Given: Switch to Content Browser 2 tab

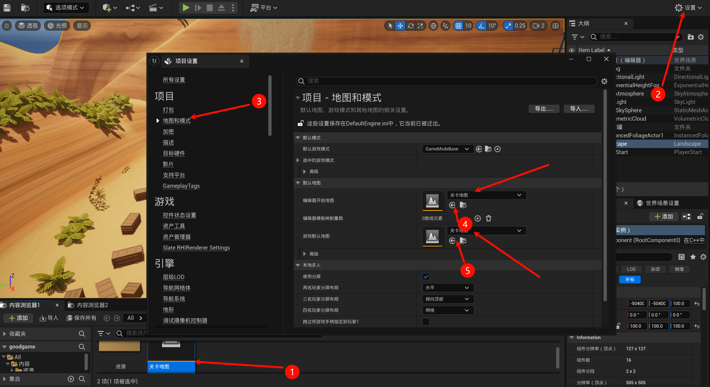Looking at the screenshot, I should point(92,305).
